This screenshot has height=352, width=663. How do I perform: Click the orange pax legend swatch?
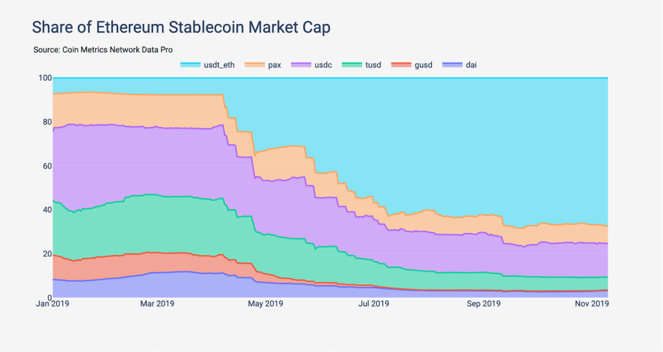pos(254,65)
